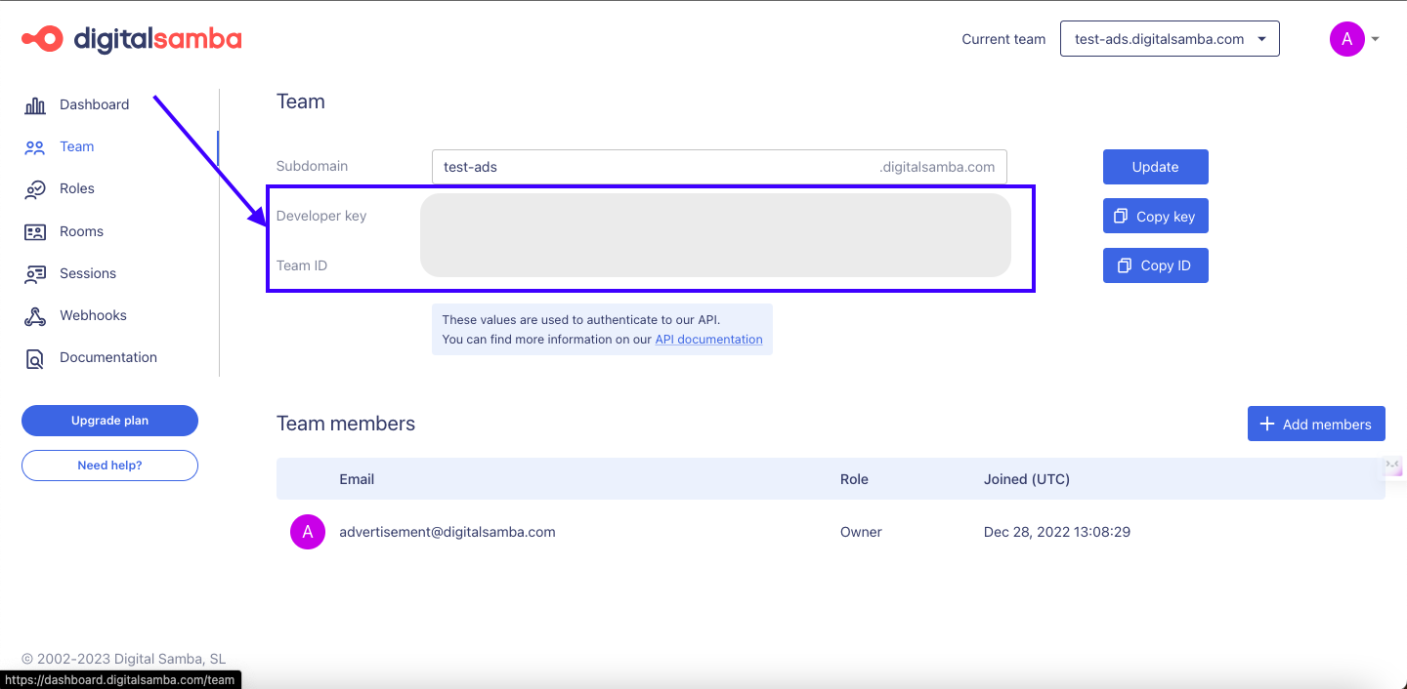
Task: Click the Joined (UTC) column header
Action: (1027, 479)
